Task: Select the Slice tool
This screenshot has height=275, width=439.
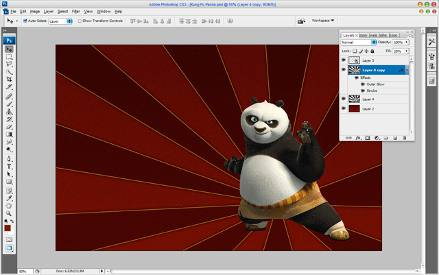Action: pyautogui.click(x=9, y=87)
